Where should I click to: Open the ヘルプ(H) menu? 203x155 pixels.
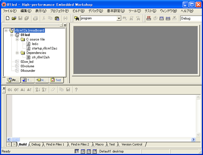[x=187, y=11]
